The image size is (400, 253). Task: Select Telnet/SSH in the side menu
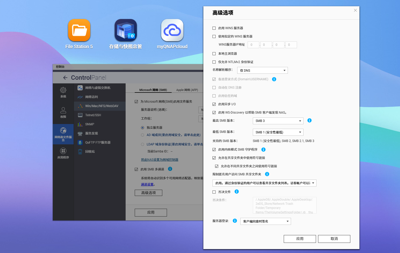point(93,115)
